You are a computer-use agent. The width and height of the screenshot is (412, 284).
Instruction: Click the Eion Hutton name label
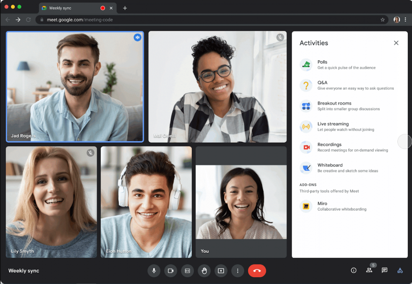click(119, 251)
